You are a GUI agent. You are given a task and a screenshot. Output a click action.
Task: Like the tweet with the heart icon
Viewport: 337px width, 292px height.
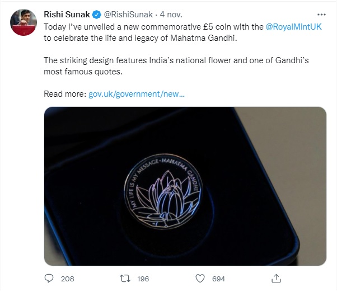point(200,278)
